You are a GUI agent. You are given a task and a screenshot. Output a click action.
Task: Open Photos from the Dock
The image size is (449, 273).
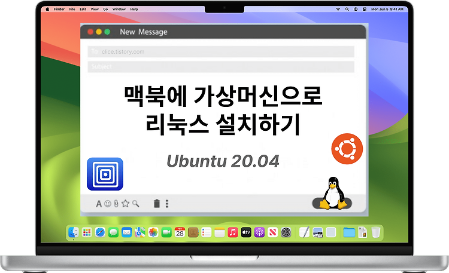(x=153, y=232)
